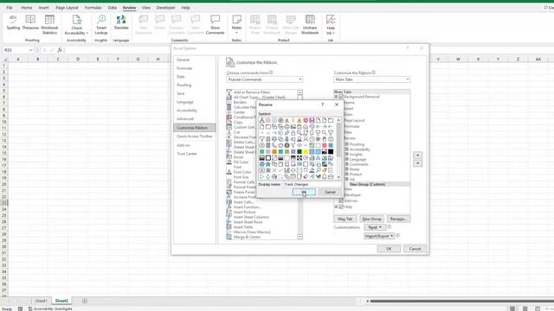This screenshot has height=311, width=554.
Task: Expand the Protect group node
Action: click(347, 175)
